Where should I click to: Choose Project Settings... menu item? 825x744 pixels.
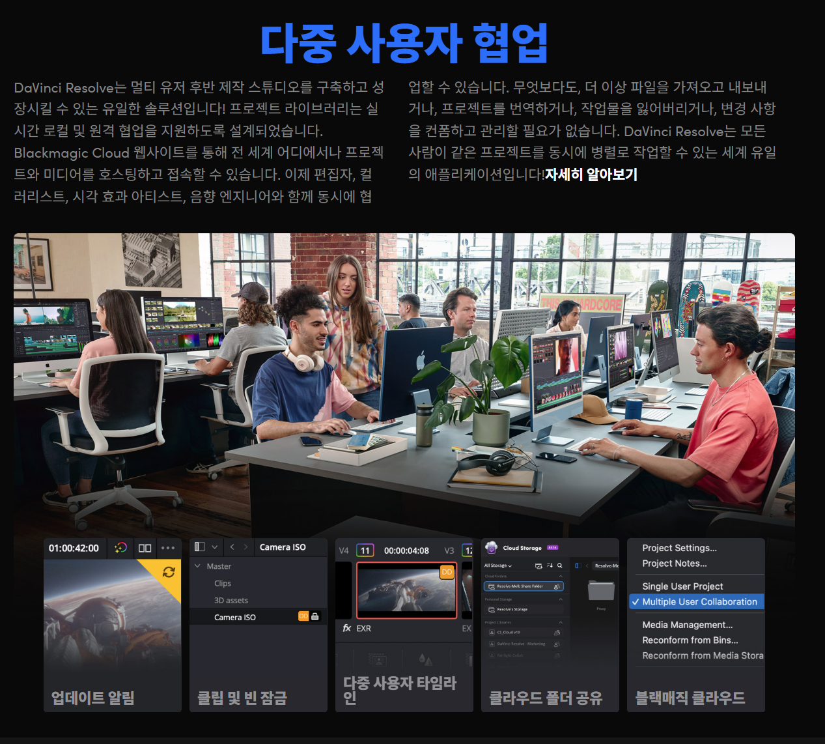[x=679, y=548]
